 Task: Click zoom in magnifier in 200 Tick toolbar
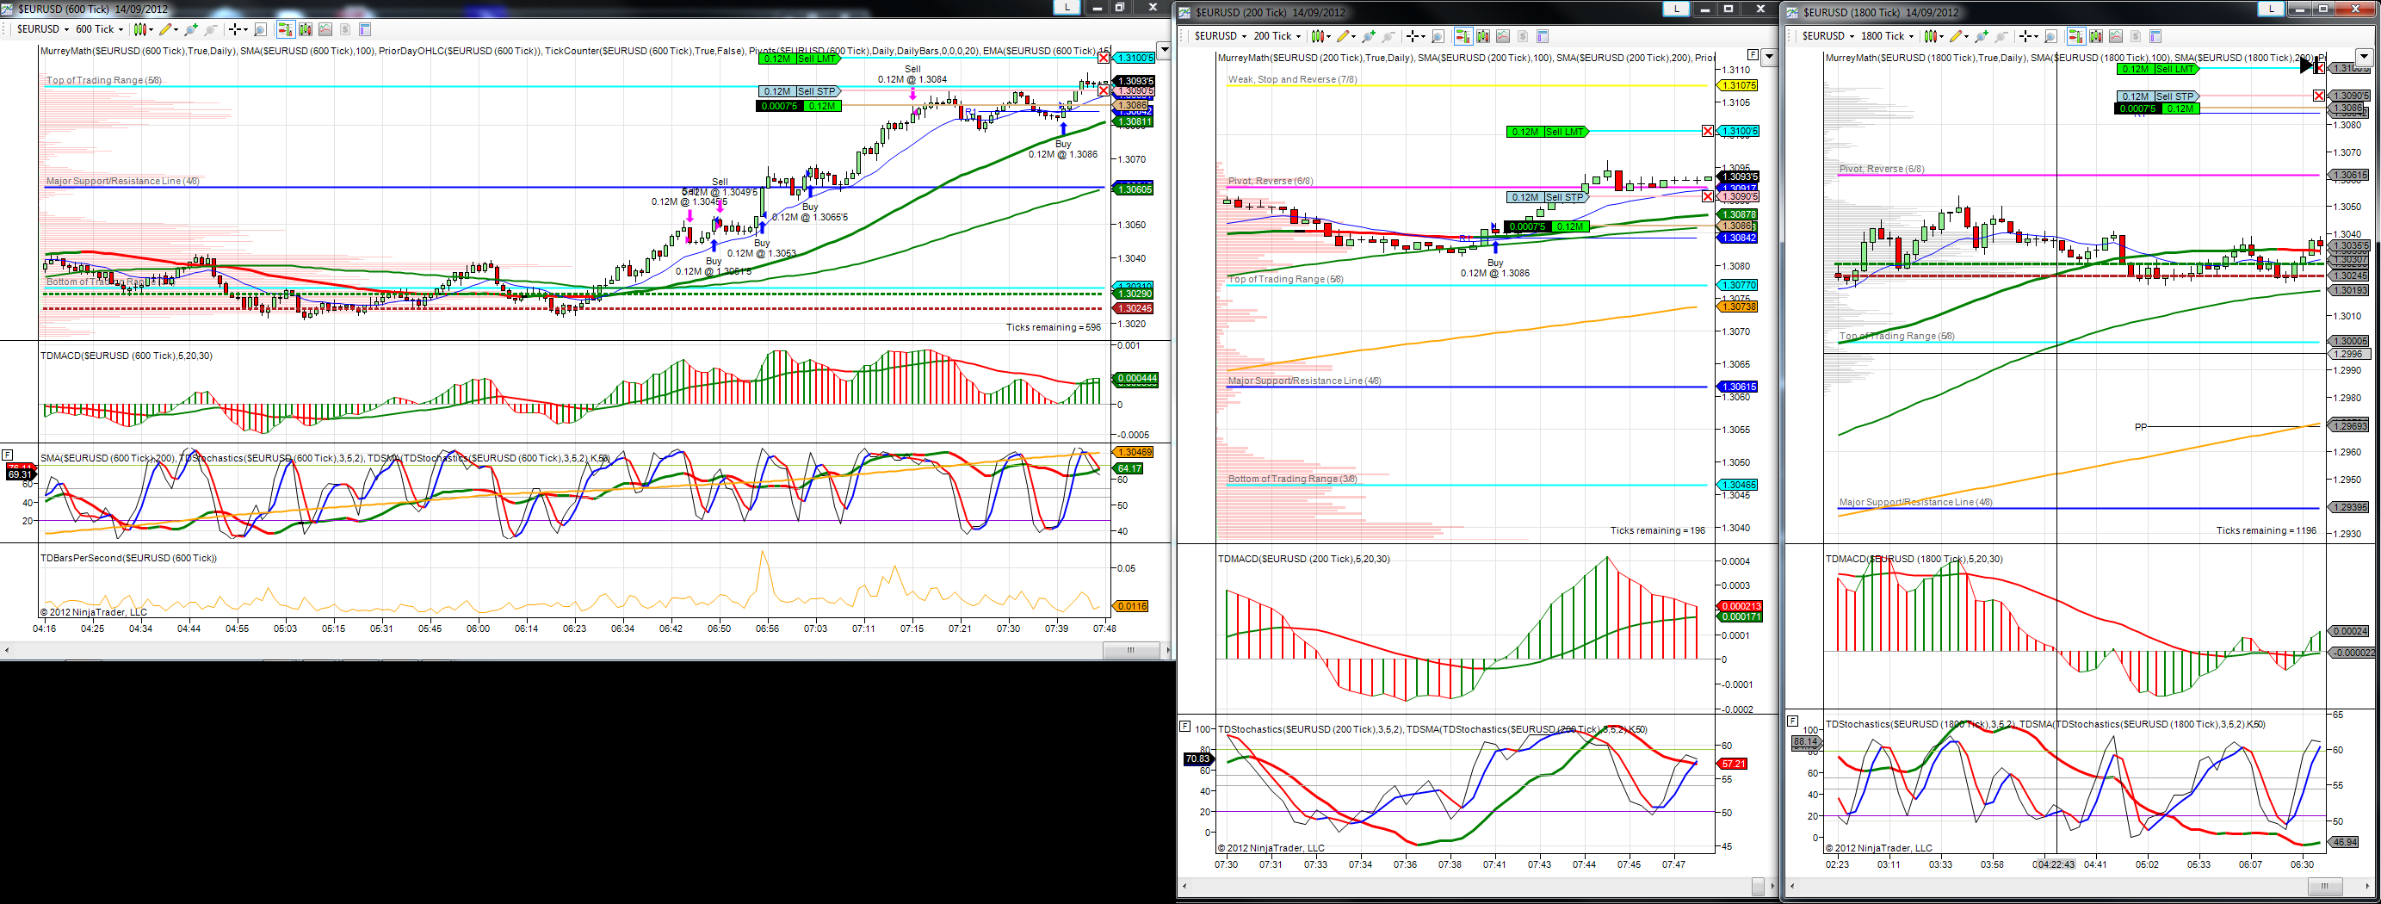pos(1369,37)
